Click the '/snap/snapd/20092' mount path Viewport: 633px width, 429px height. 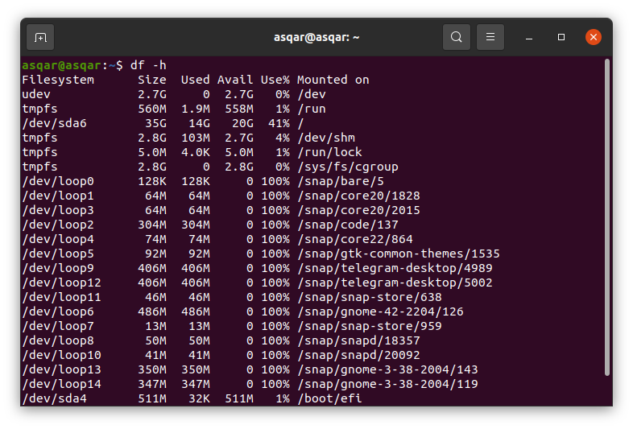tap(358, 356)
